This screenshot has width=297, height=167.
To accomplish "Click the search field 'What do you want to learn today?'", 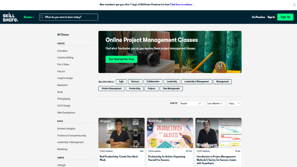I will [x=69, y=17].
